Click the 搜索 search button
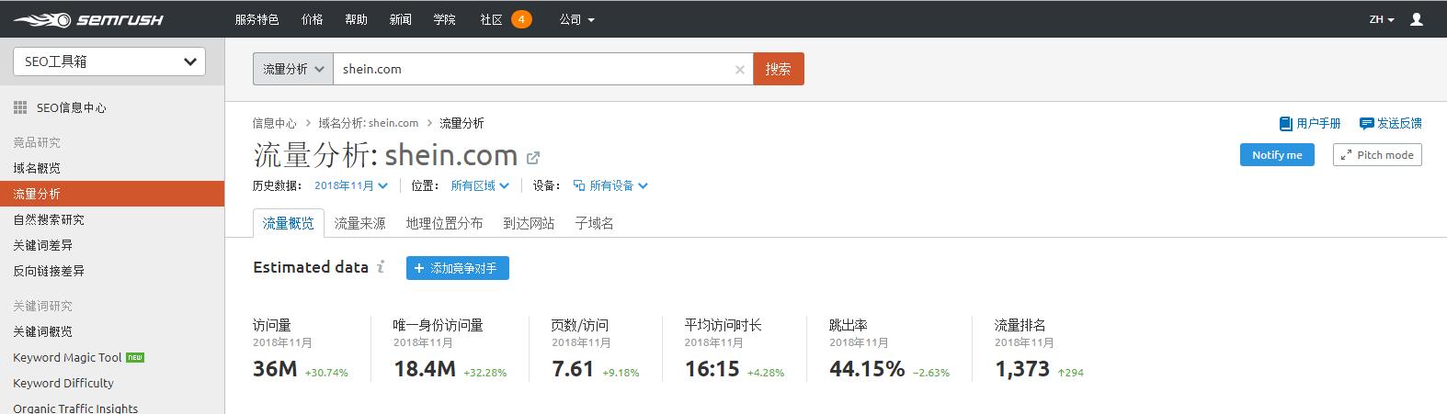This screenshot has height=414, width=1447. (x=778, y=69)
